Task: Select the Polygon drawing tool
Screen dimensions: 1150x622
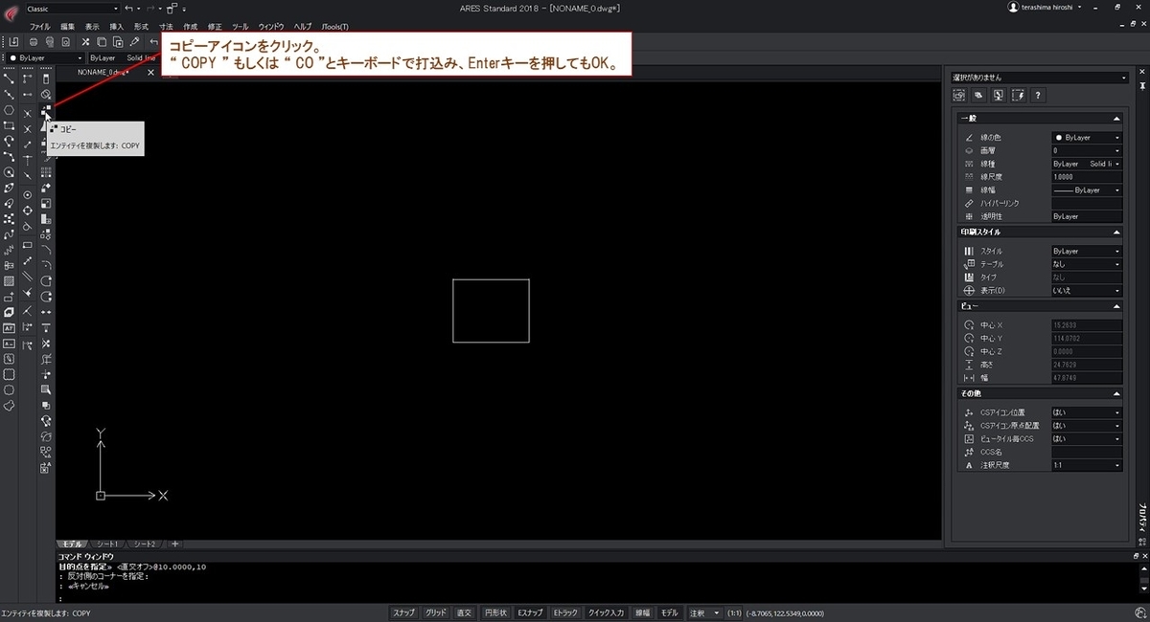Action: point(9,109)
